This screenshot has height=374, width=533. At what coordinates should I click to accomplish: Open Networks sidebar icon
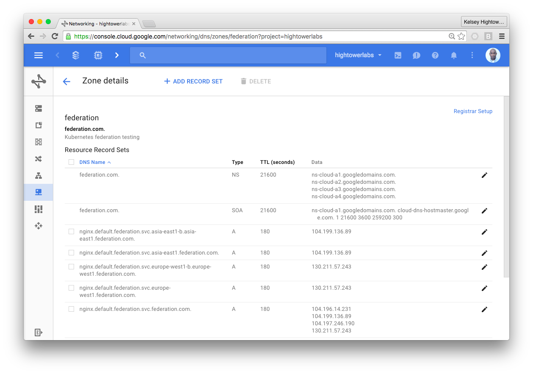click(x=39, y=108)
